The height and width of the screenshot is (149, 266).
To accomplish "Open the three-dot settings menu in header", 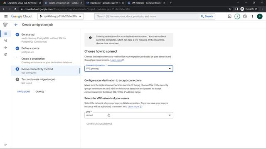I will coord(252,17).
